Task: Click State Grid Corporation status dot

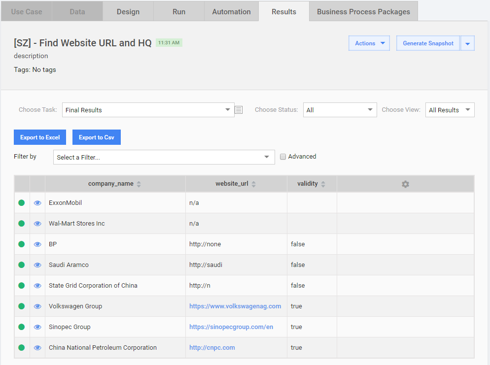Action: [22, 285]
